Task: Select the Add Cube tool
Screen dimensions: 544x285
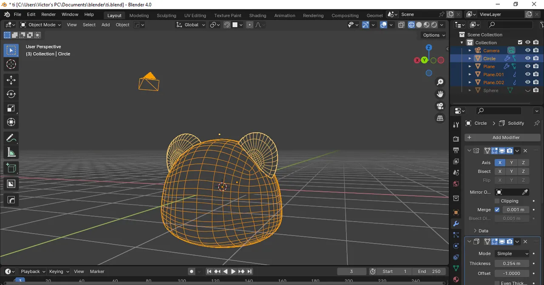Action: 11,168
